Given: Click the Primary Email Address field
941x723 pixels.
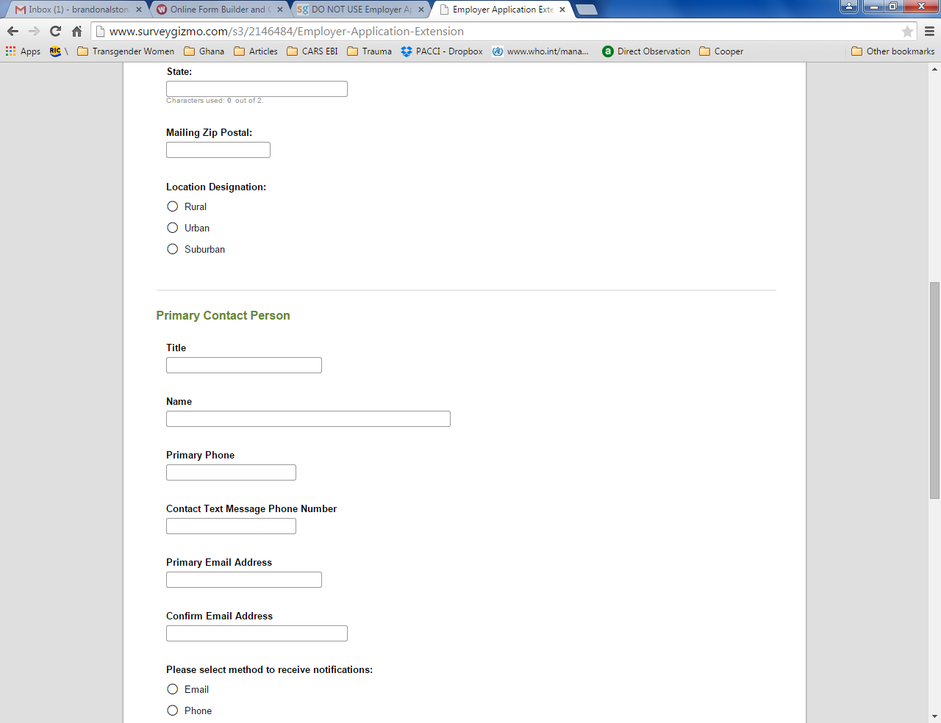Looking at the screenshot, I should point(244,580).
